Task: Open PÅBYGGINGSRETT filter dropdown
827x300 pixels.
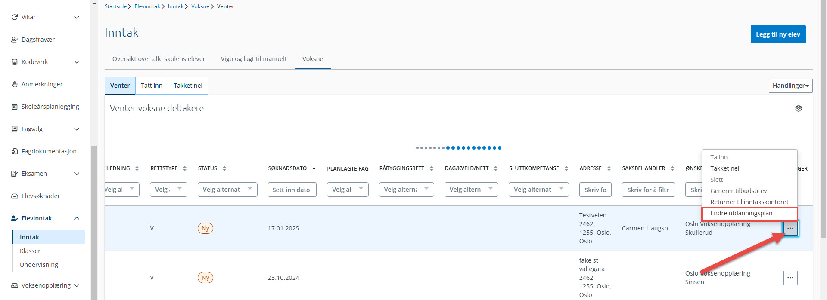Action: [x=406, y=190]
